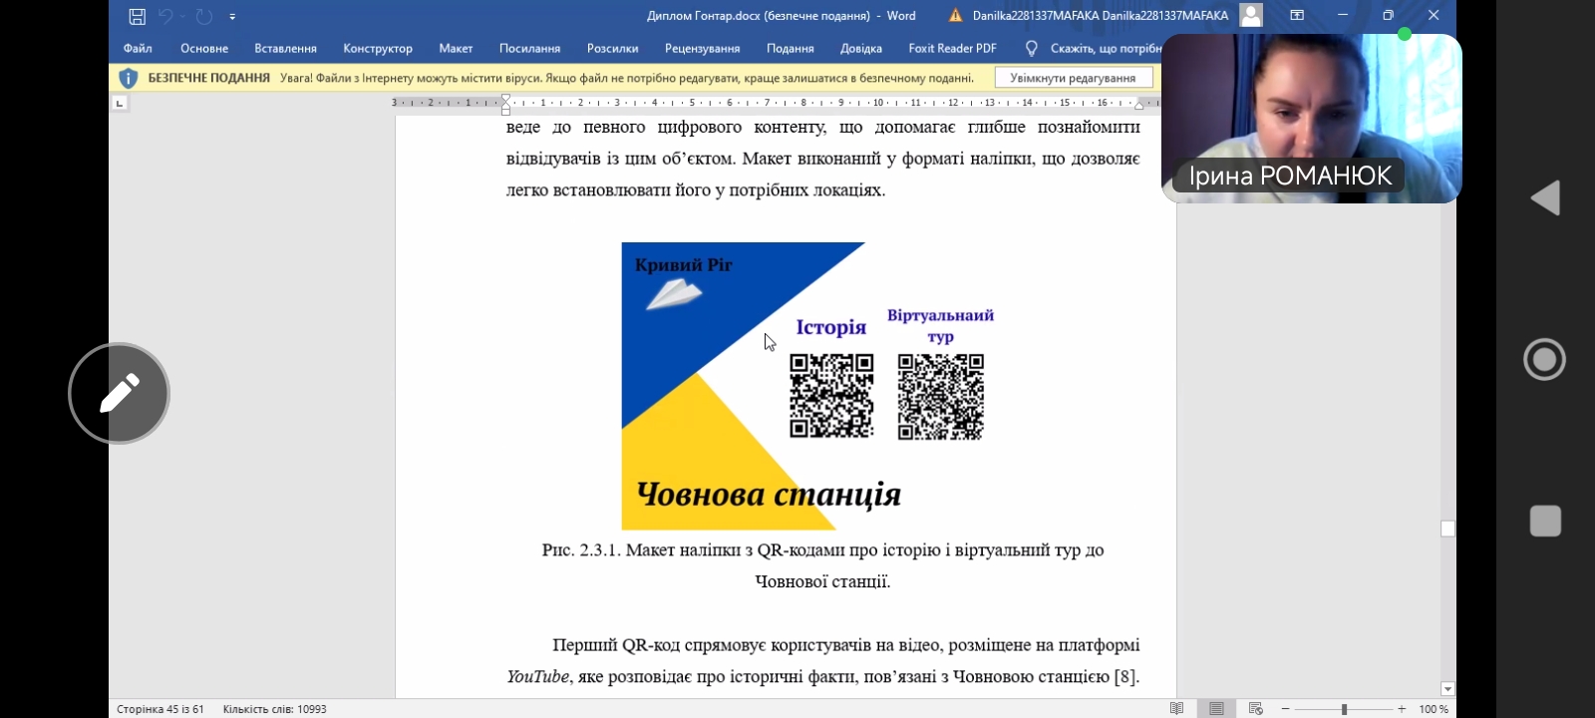Switch to the Вставлення tab

pyautogui.click(x=285, y=48)
